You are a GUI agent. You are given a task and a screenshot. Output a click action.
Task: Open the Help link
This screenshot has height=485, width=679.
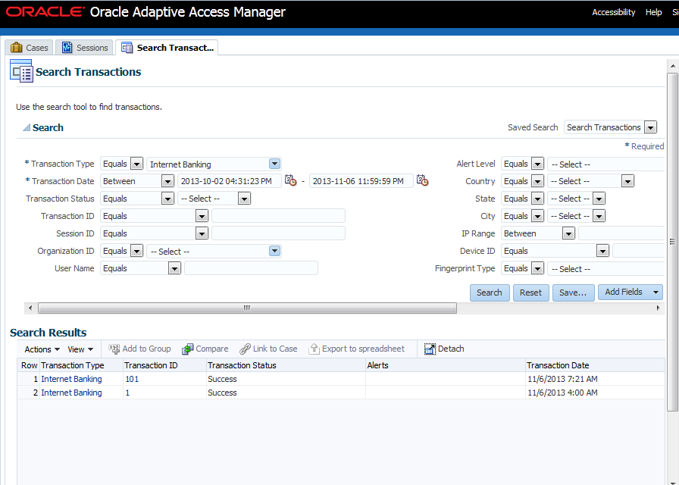653,12
